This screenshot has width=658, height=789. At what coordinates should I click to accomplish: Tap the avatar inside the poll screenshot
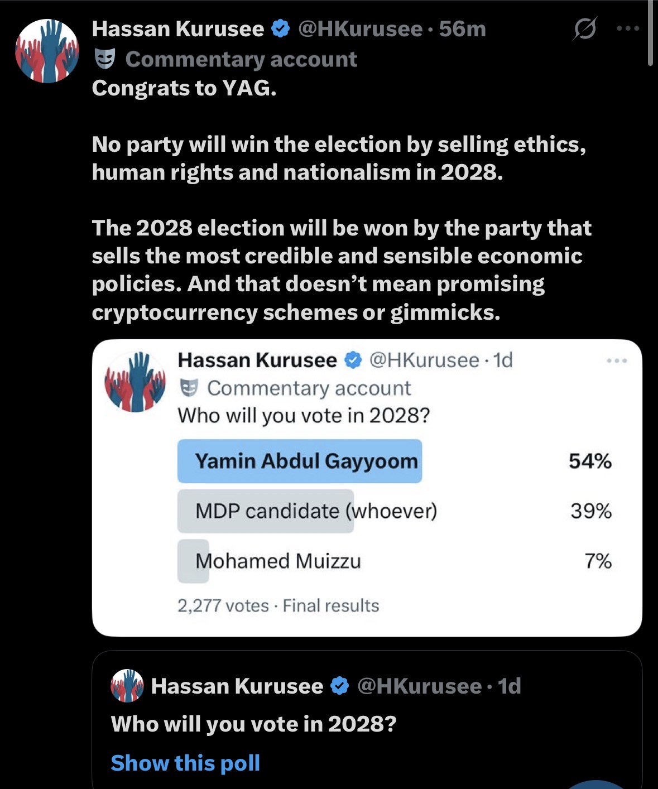(x=135, y=382)
